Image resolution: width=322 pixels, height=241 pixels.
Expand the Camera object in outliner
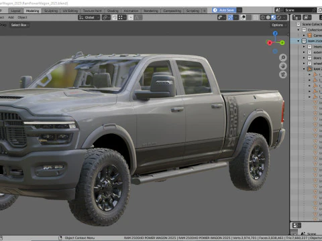tap(304, 35)
